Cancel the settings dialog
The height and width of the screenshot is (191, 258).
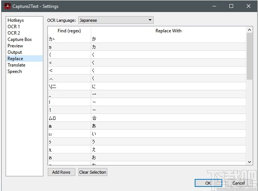pyautogui.click(x=238, y=183)
